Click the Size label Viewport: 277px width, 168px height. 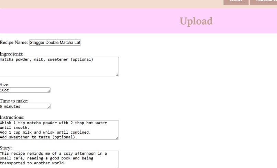[5, 85]
